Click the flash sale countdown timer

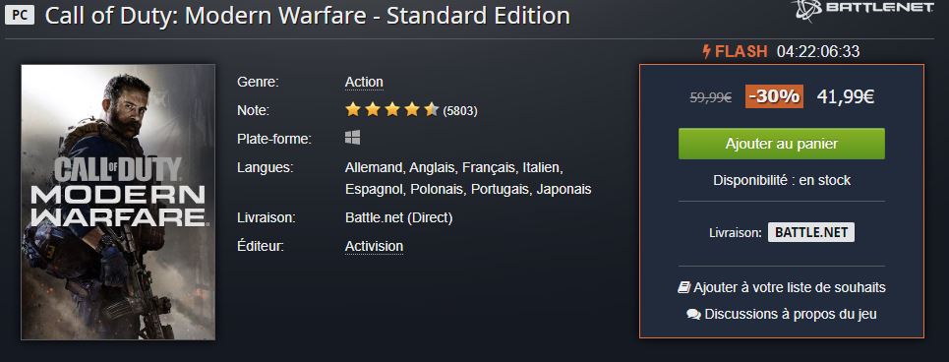817,52
